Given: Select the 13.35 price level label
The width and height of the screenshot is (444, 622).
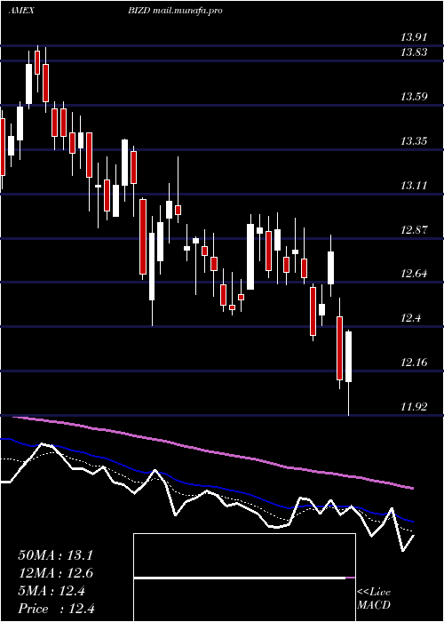Looking at the screenshot, I should [x=414, y=140].
